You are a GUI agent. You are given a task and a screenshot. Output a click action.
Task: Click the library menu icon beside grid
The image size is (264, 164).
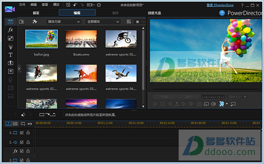[x=138, y=22]
